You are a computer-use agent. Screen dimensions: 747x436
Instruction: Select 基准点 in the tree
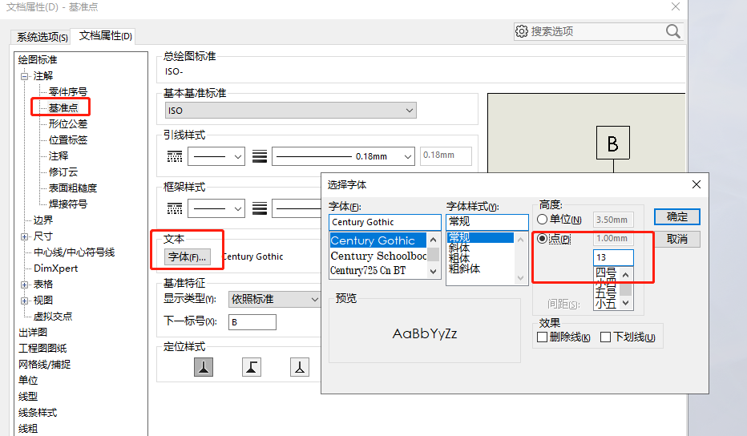pos(63,107)
